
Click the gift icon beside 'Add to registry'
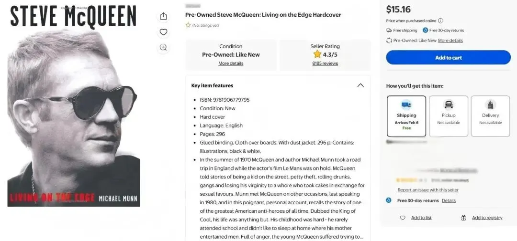click(463, 218)
